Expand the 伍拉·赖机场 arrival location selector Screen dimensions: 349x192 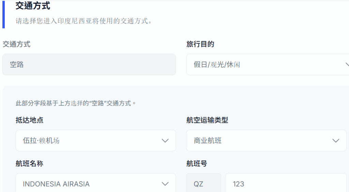tap(95, 141)
